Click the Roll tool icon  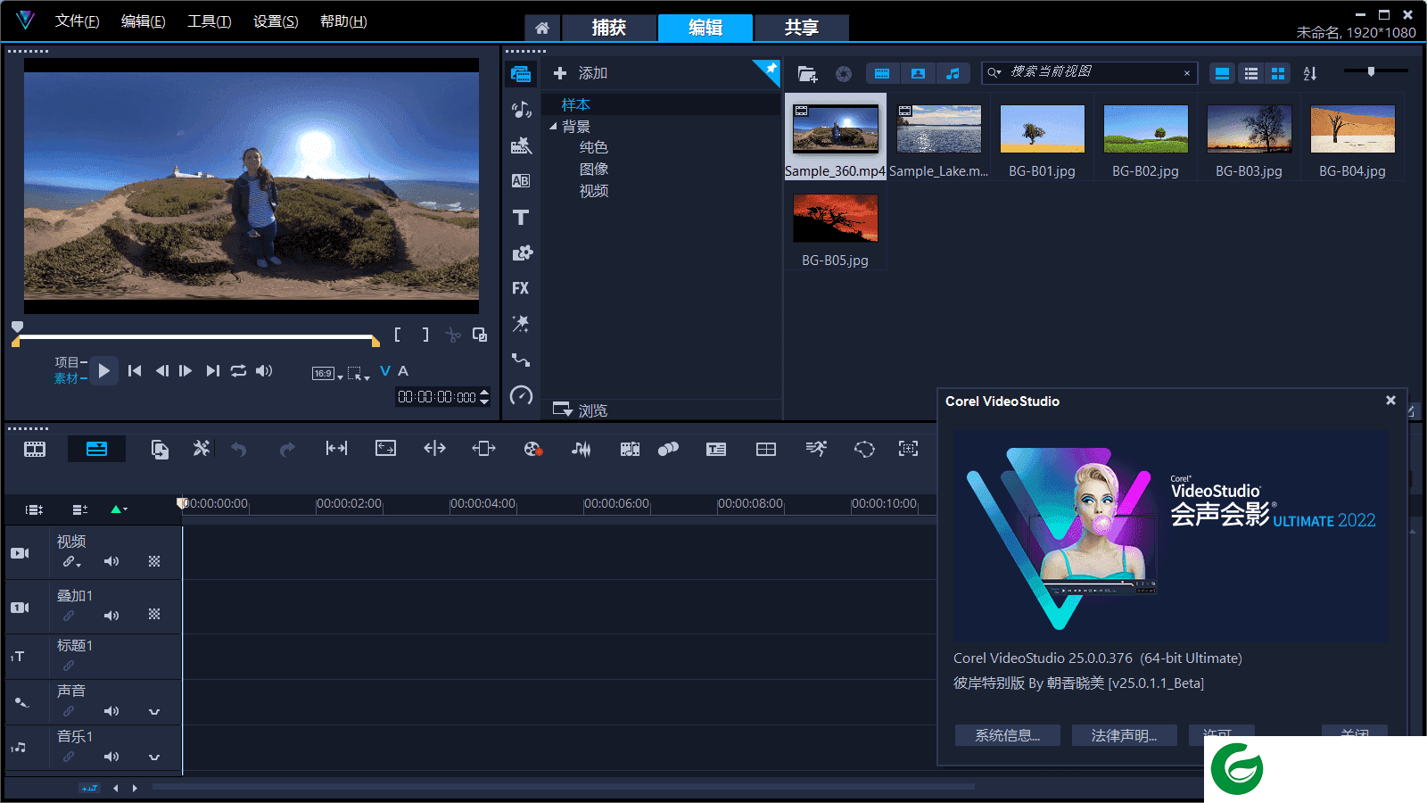pyautogui.click(x=434, y=449)
